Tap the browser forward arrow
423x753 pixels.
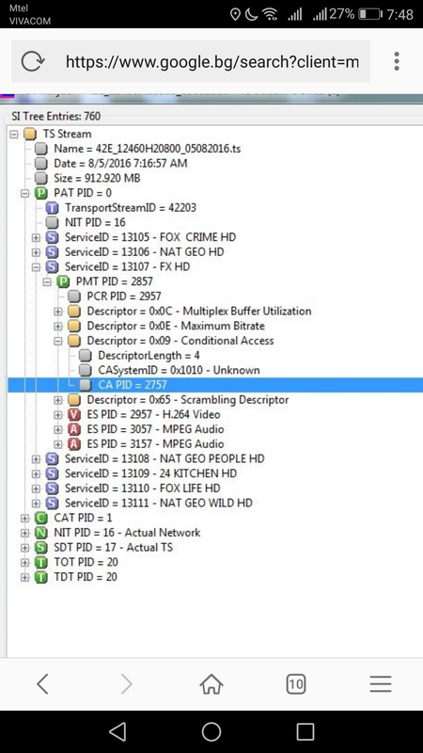pyautogui.click(x=126, y=684)
